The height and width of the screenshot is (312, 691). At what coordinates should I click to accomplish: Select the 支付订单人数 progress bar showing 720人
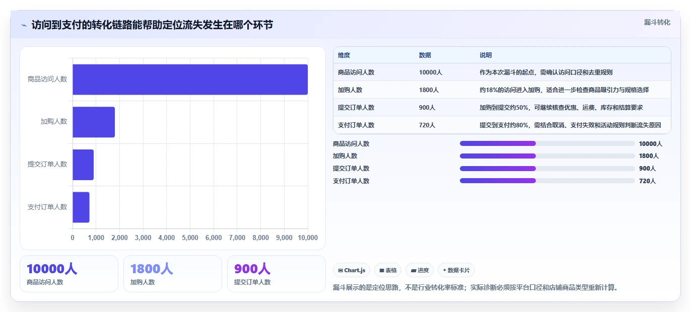tap(547, 181)
